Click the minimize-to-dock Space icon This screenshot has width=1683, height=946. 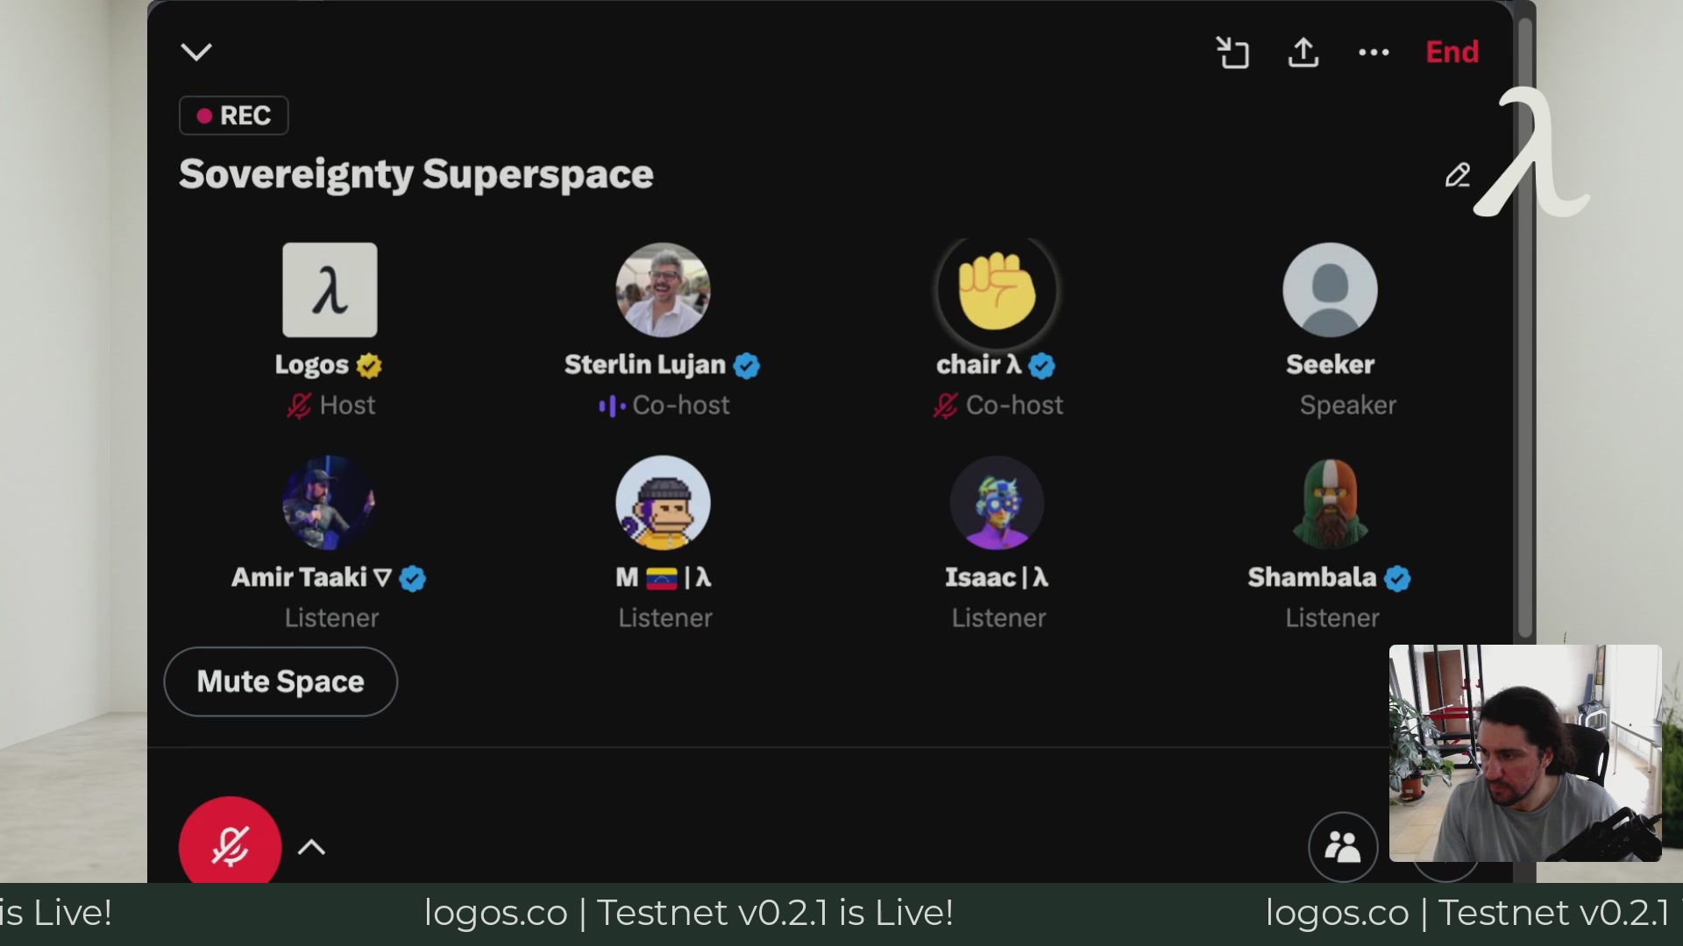click(x=1232, y=53)
